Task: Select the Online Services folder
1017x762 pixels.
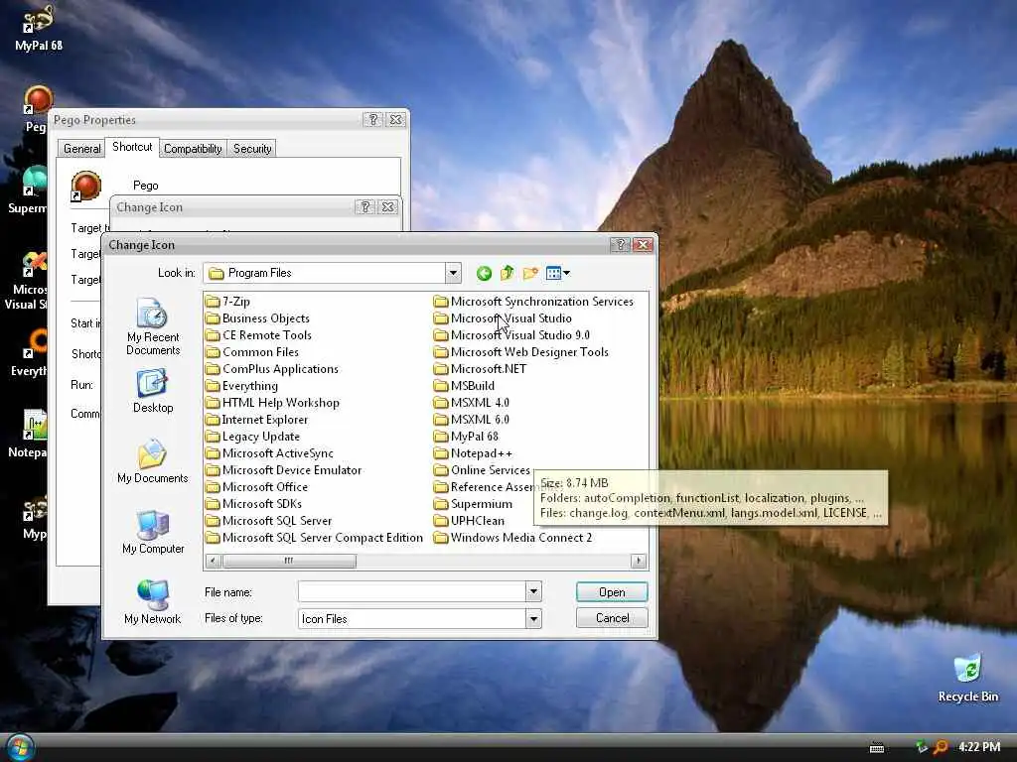Action: (x=482, y=469)
